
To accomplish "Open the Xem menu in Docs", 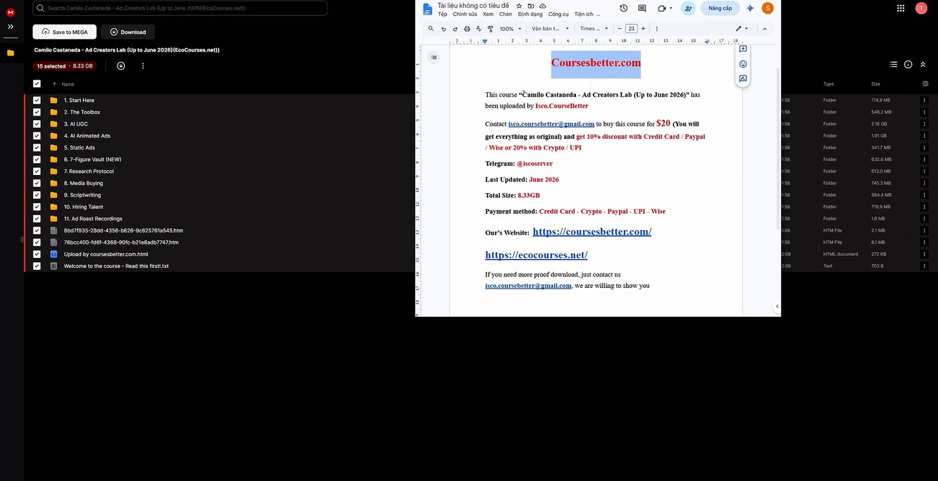I will [x=488, y=14].
